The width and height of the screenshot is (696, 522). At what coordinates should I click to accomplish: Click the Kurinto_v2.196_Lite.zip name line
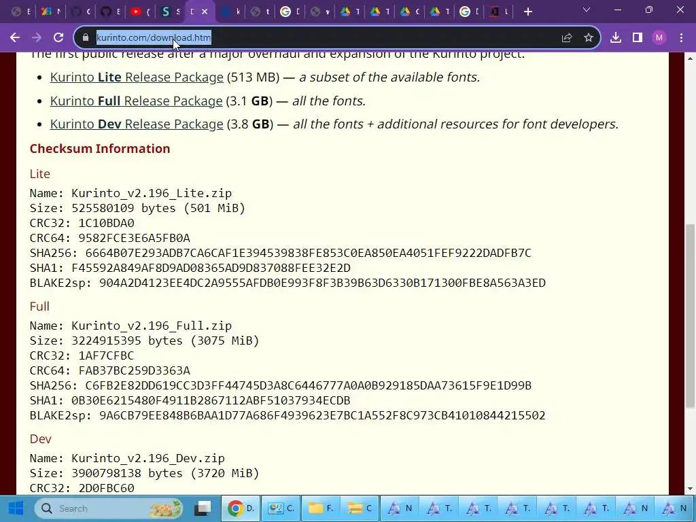130,194
